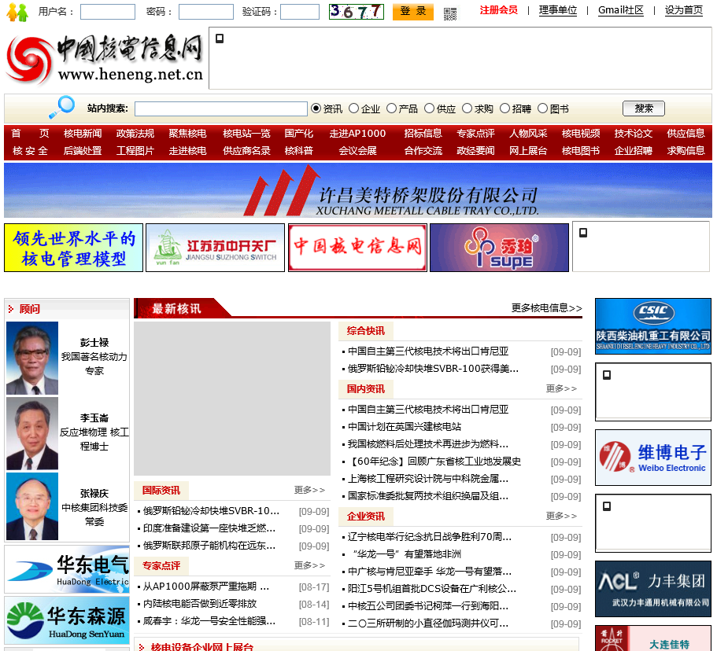Open the 华东电气 HuaDong Electric banner

pyautogui.click(x=67, y=569)
